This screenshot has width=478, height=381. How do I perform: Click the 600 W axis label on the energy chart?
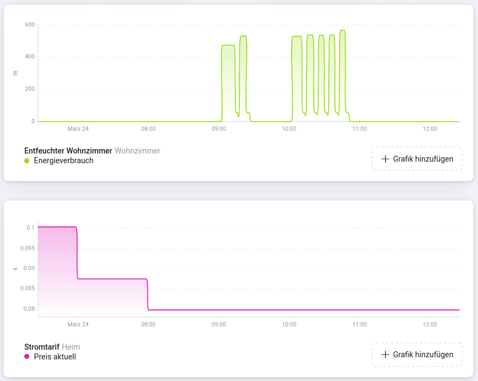pyautogui.click(x=30, y=24)
